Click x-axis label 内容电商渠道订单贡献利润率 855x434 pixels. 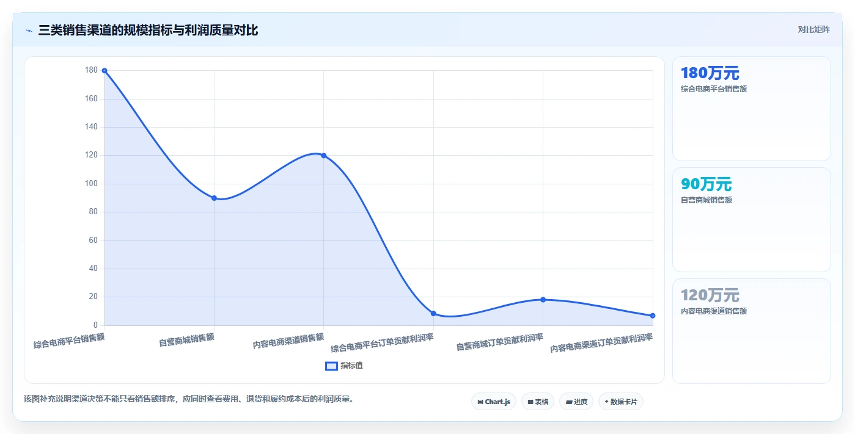tap(601, 343)
